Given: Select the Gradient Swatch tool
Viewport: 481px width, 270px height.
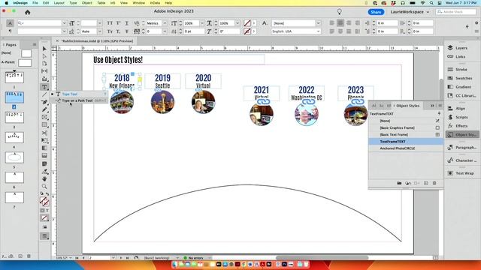Looking at the screenshot, I should 44,148.
